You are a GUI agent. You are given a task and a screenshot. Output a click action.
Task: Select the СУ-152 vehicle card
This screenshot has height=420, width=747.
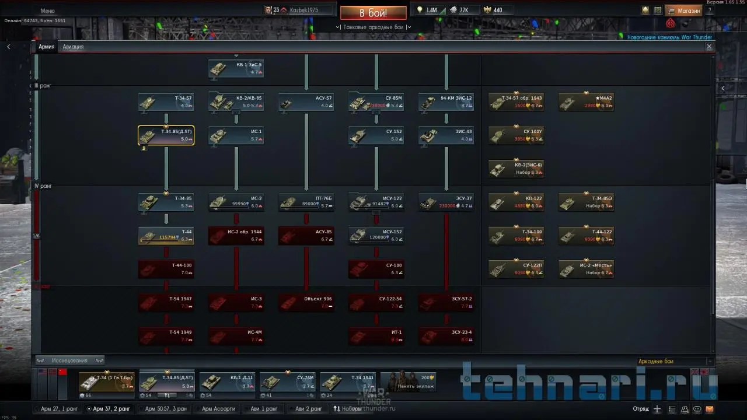[376, 136]
